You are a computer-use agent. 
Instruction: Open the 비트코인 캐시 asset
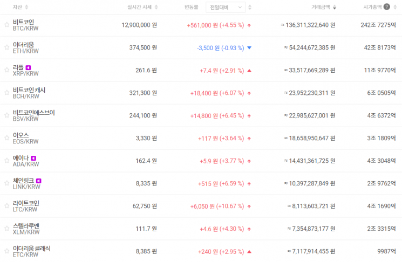point(29,90)
